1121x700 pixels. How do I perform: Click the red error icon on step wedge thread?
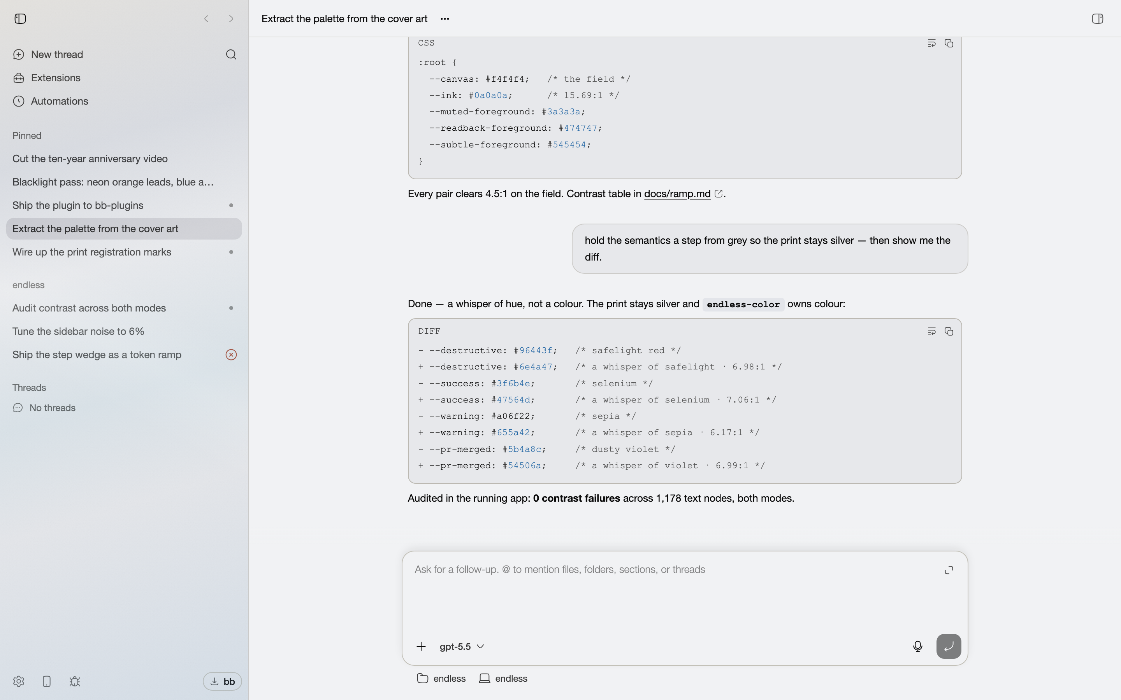(231, 355)
